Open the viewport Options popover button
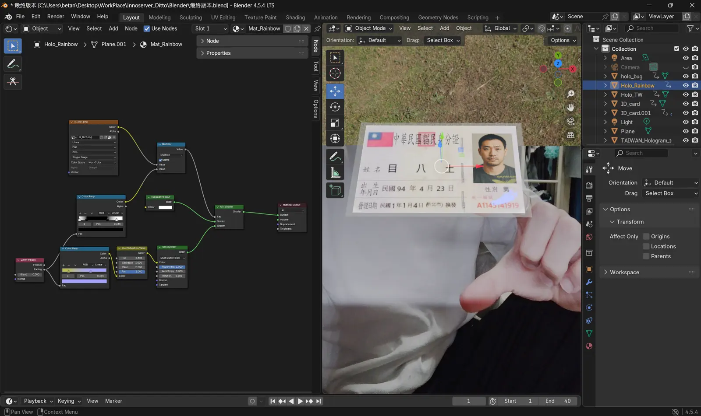701x416 pixels. [x=563, y=40]
